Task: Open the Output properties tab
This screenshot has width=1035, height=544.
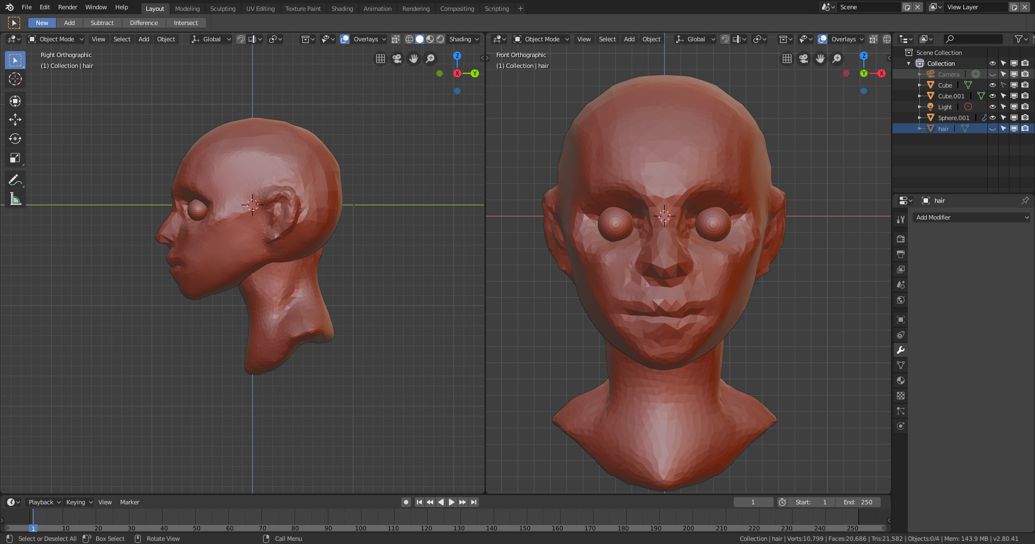Action: (x=901, y=254)
